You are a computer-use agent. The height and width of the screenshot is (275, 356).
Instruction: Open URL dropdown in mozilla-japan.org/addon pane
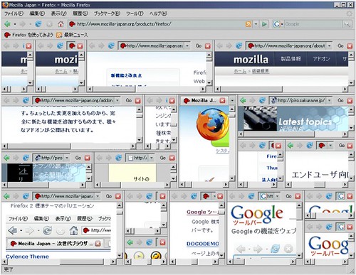pyautogui.click(x=117, y=100)
